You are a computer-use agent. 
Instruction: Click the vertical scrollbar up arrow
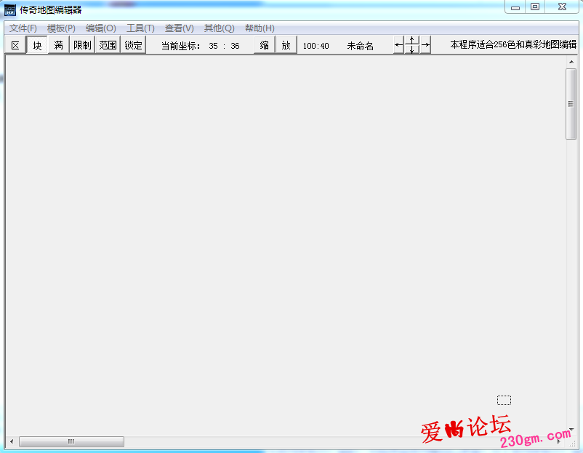pyautogui.click(x=571, y=62)
